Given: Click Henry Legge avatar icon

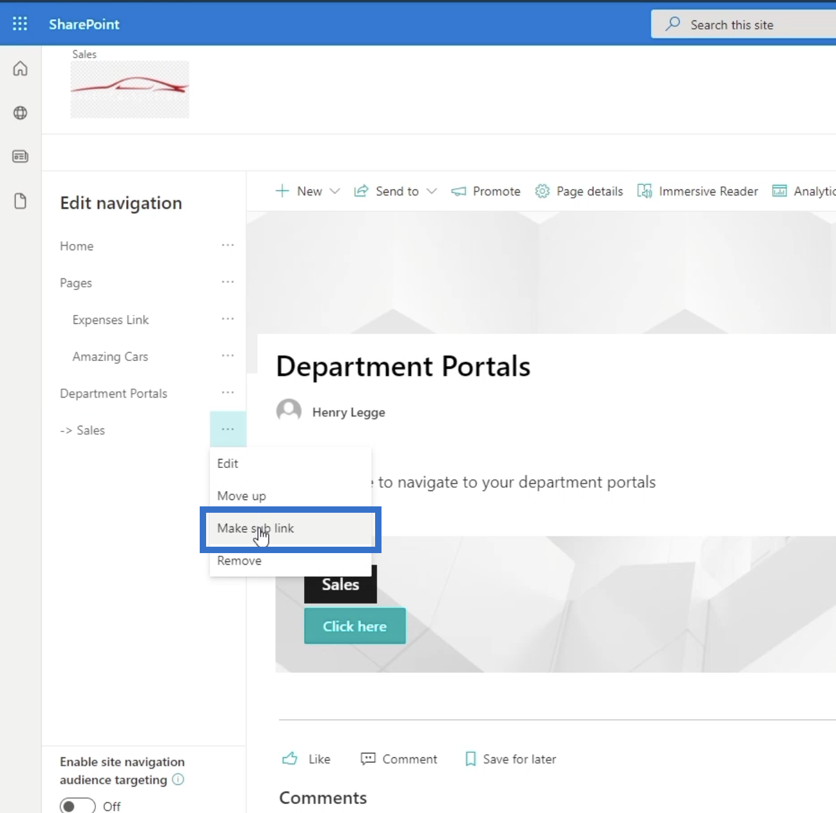Looking at the screenshot, I should point(289,411).
